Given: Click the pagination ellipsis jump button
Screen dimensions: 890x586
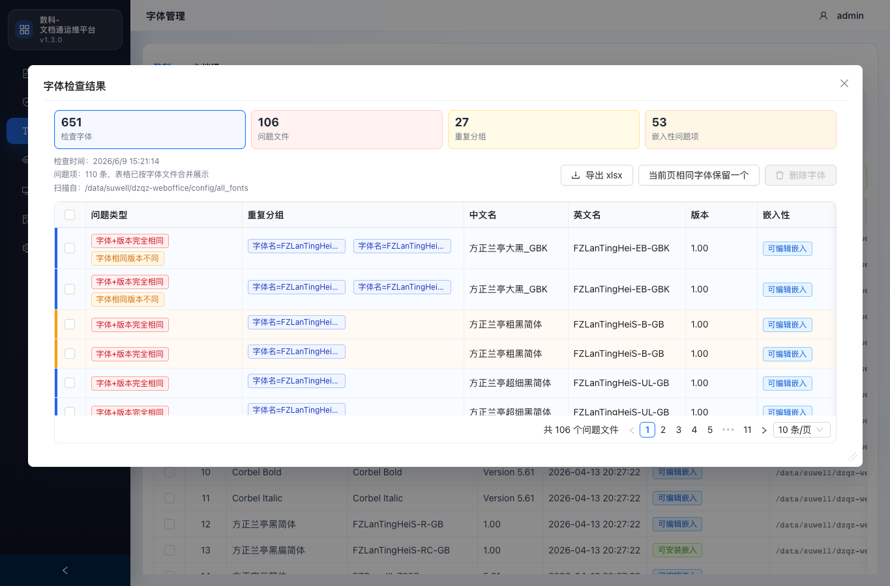Looking at the screenshot, I should (728, 430).
